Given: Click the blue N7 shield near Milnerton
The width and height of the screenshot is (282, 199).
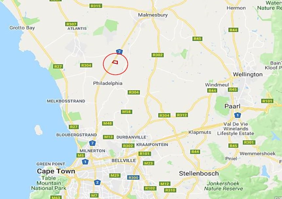Looking at the screenshot, I should 92,143.
